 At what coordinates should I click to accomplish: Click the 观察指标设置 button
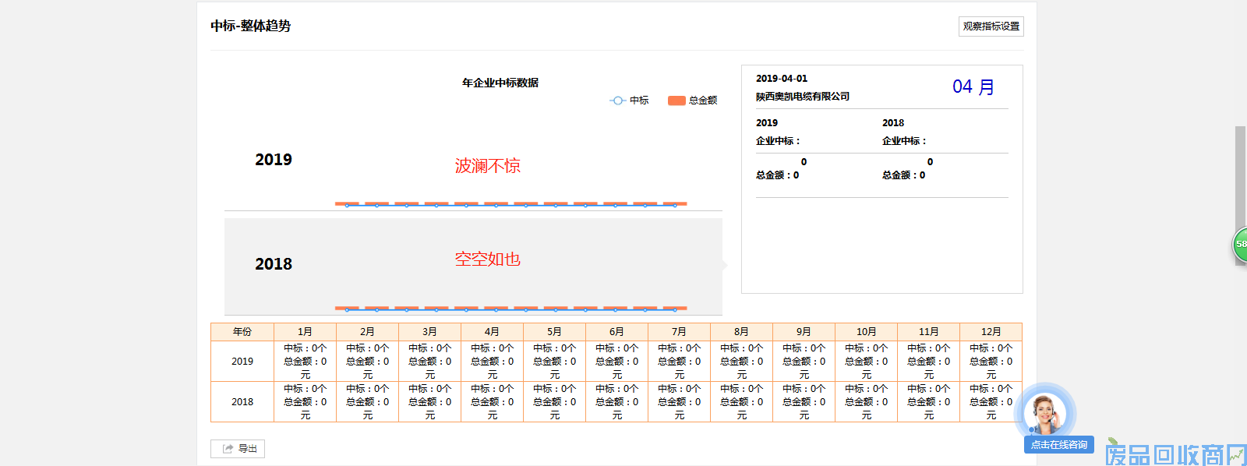click(991, 26)
